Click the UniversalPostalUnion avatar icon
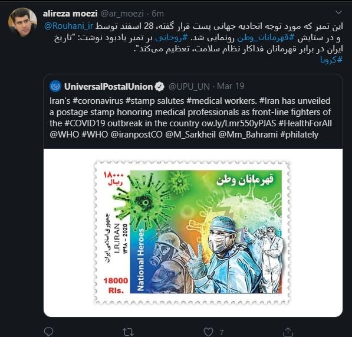Image resolution: width=352 pixels, height=337 pixels. pyautogui.click(x=55, y=86)
